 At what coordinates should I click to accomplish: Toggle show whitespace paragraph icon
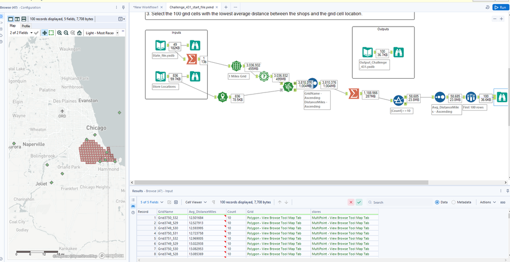[213, 202]
